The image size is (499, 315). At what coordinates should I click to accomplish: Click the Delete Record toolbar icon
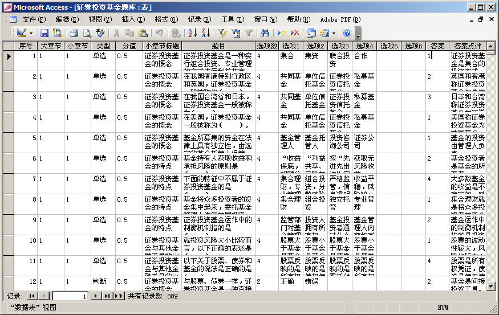pos(295,32)
